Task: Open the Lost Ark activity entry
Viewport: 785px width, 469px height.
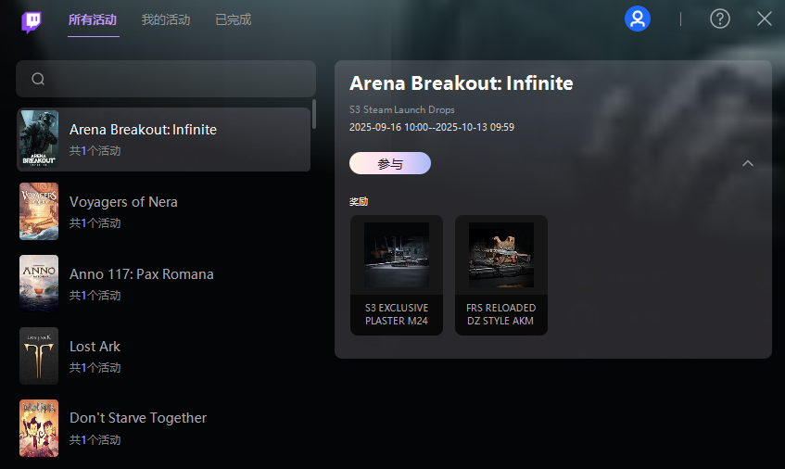Action: [167, 356]
